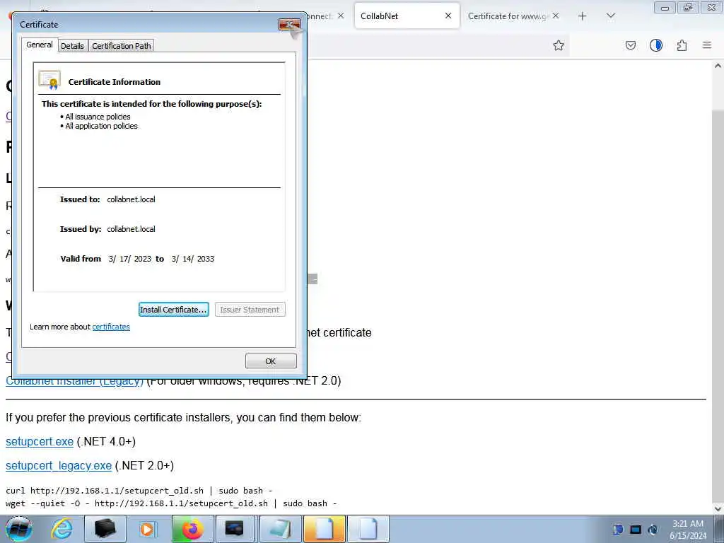Open the Windows Start button

click(19, 529)
